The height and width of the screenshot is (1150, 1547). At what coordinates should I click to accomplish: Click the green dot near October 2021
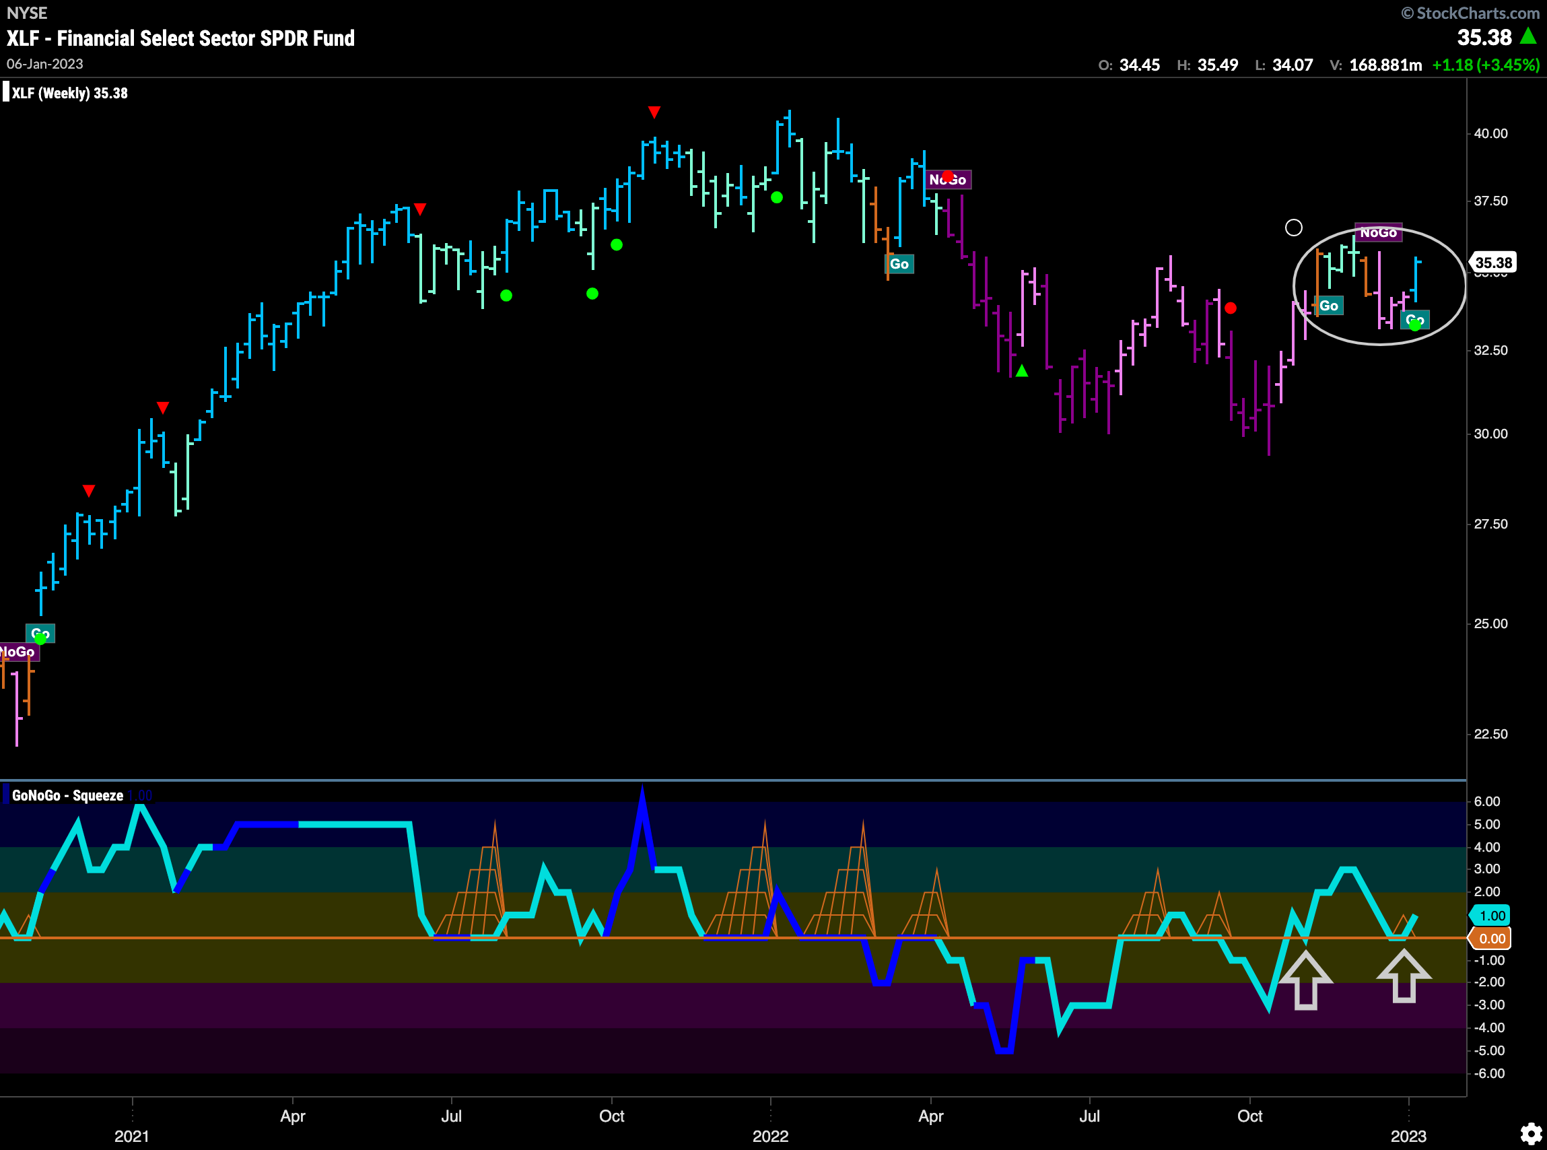(616, 245)
